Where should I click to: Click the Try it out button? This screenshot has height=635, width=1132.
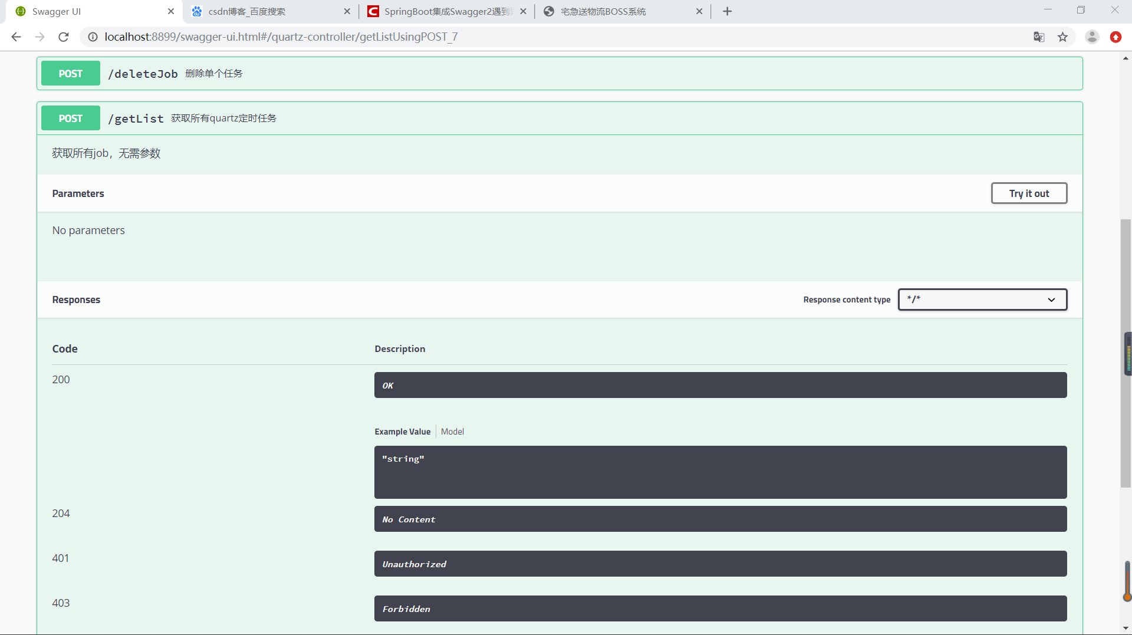point(1029,193)
